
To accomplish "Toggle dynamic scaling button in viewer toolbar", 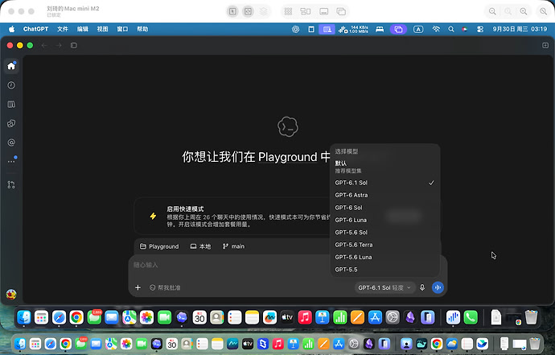I will coord(248,11).
